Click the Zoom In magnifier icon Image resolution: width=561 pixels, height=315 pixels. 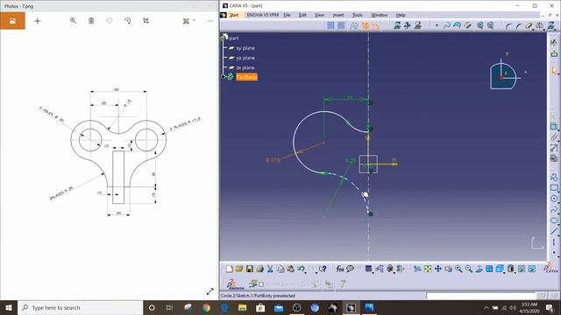coord(458,269)
